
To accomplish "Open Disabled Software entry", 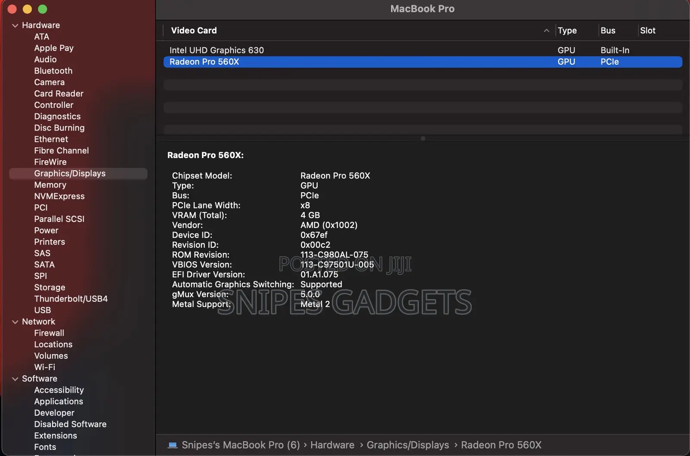I will pyautogui.click(x=70, y=424).
